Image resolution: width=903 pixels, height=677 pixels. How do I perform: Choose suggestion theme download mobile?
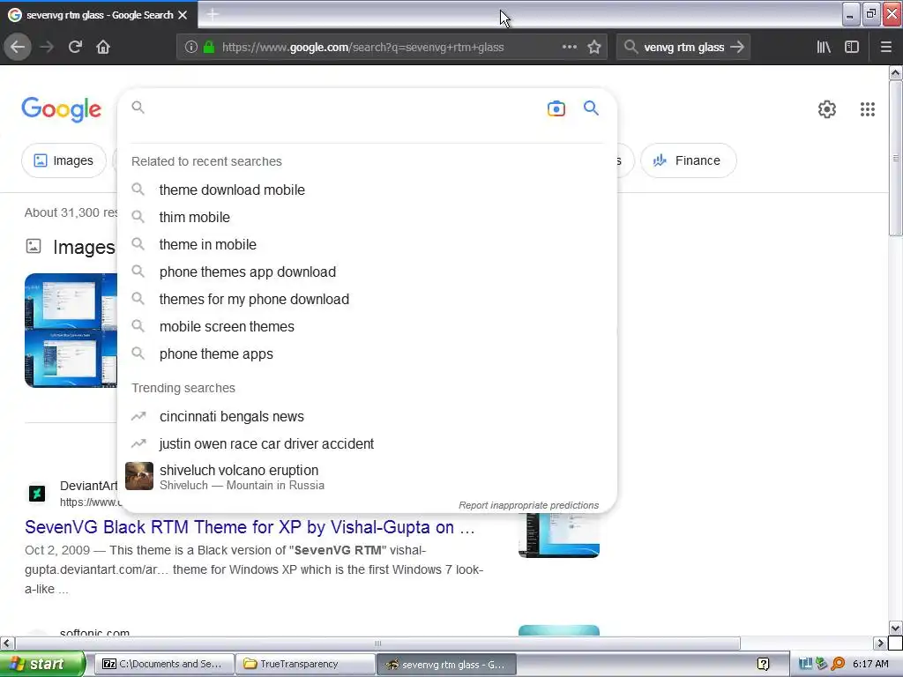pos(232,190)
